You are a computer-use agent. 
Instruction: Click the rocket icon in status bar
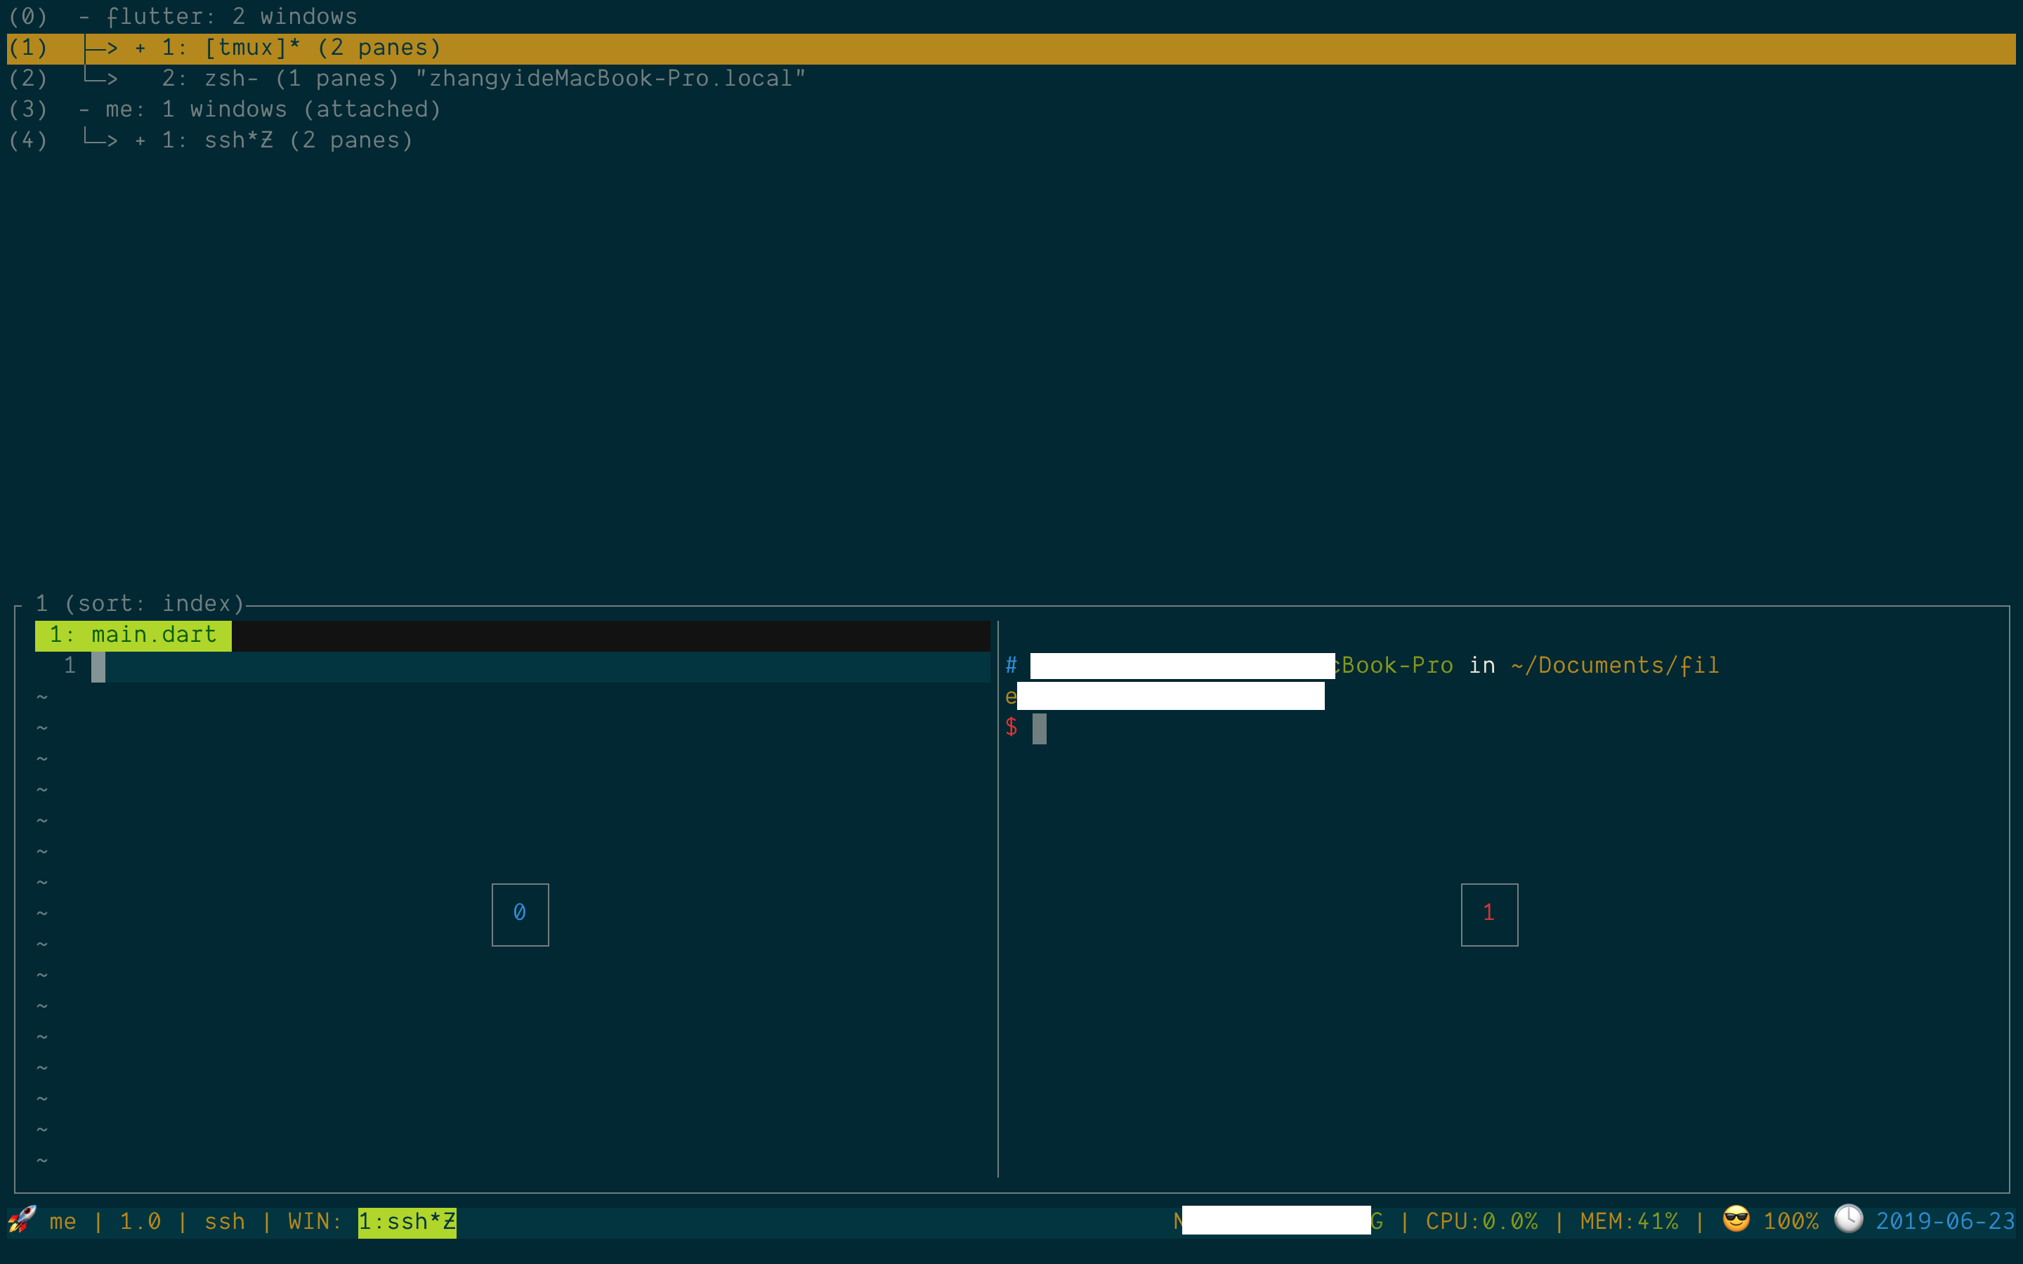[22, 1220]
